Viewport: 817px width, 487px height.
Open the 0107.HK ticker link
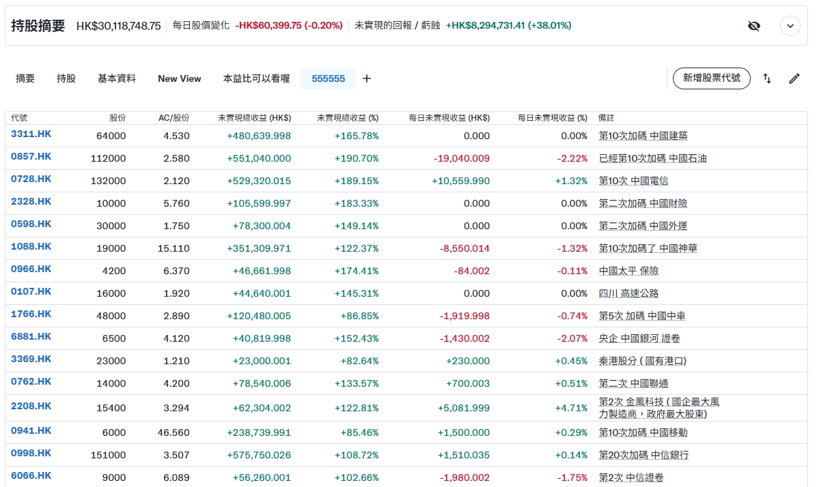pyautogui.click(x=31, y=291)
